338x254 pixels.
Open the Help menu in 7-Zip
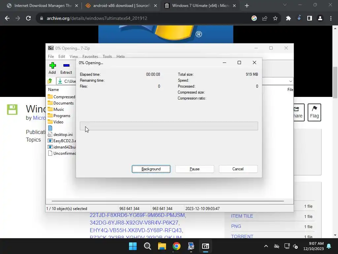120,56
